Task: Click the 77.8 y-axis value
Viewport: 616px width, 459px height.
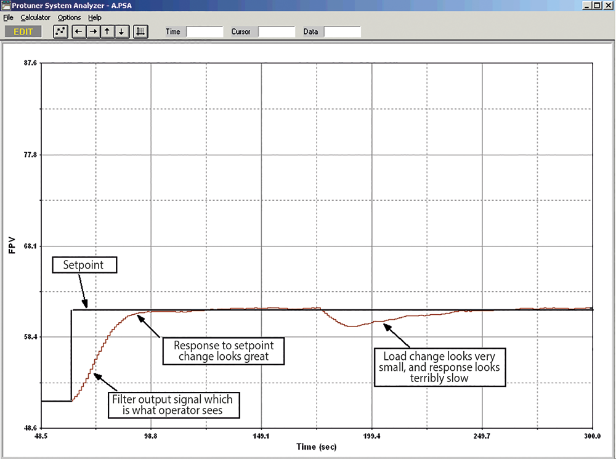Action: point(30,155)
